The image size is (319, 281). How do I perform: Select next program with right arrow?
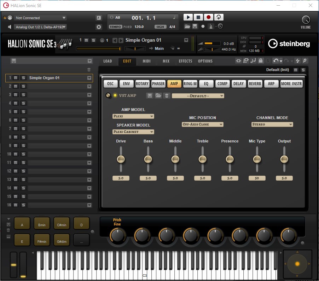pos(121,40)
